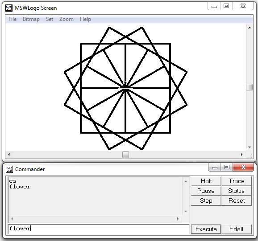Screen dimensions: 258x241
Task: Click the command input field containing flower
Action: pyautogui.click(x=99, y=229)
